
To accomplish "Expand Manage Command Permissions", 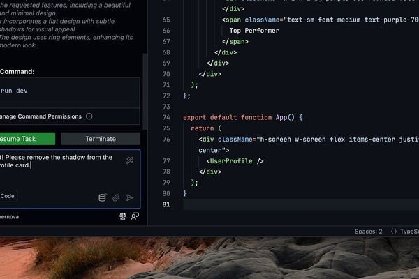I will pyautogui.click(x=41, y=116).
